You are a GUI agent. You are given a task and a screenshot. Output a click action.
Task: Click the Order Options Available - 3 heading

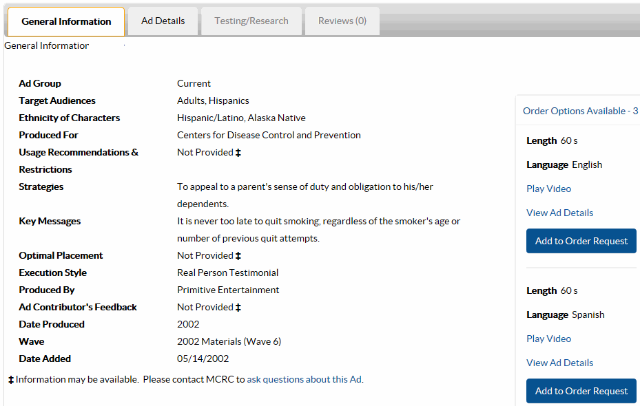tap(580, 111)
